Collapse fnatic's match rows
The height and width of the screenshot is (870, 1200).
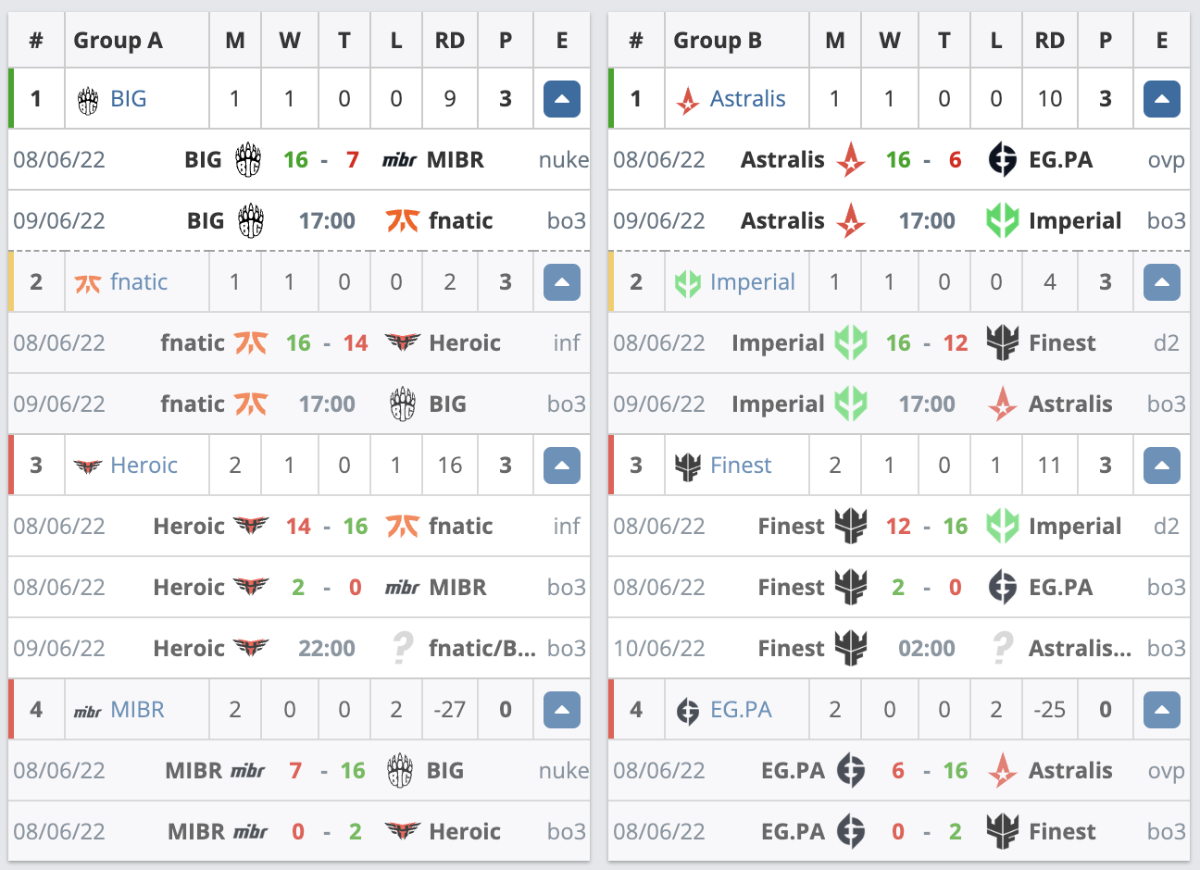[561, 281]
